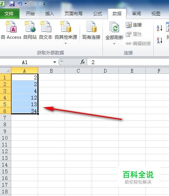This screenshot has width=169, height=196.
Task: Select row 14 header
Action: pos(5,165)
